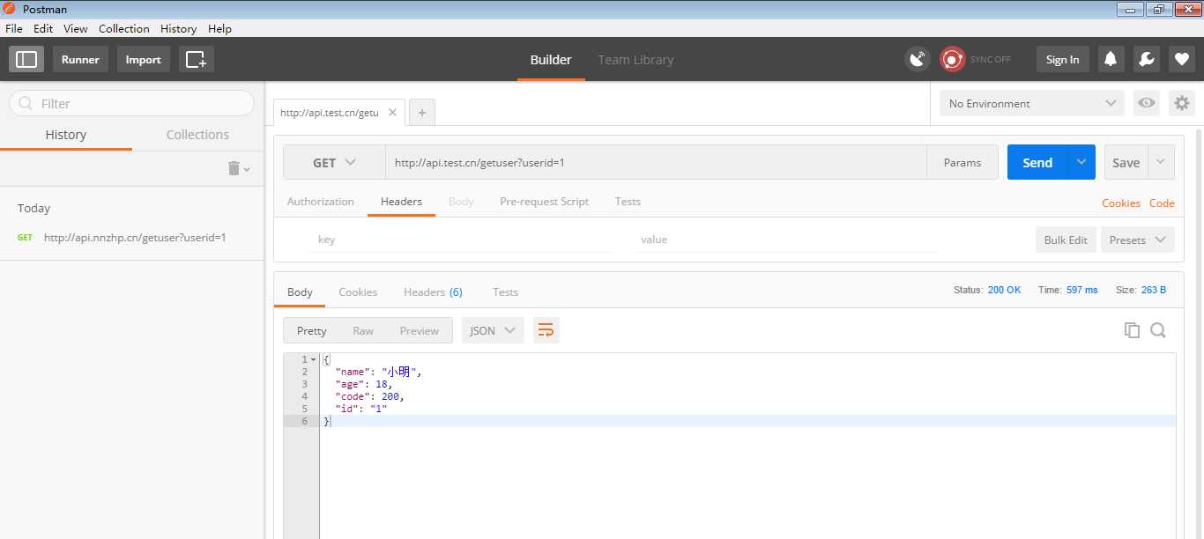Open the interceptor satellite icon
Viewport: 1204px width, 539px height.
tap(918, 59)
